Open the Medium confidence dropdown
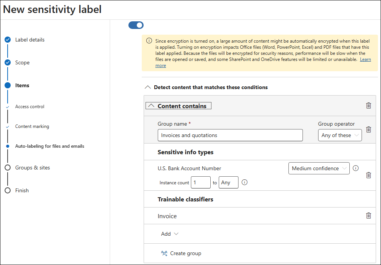 (x=319, y=168)
